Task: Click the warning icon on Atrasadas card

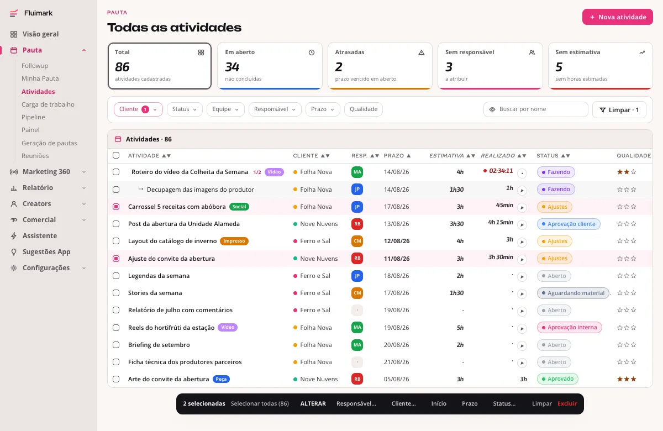Action: tap(422, 52)
